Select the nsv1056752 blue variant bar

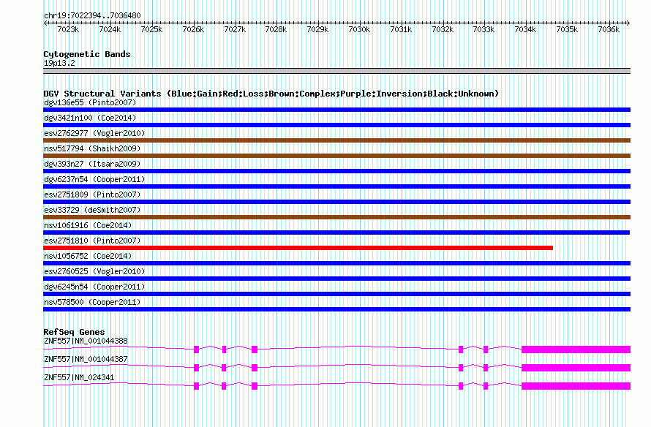(336, 263)
